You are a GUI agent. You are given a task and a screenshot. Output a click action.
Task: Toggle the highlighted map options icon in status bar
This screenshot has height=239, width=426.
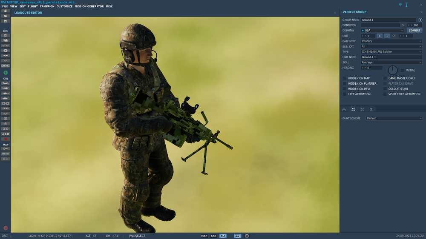click(x=237, y=236)
